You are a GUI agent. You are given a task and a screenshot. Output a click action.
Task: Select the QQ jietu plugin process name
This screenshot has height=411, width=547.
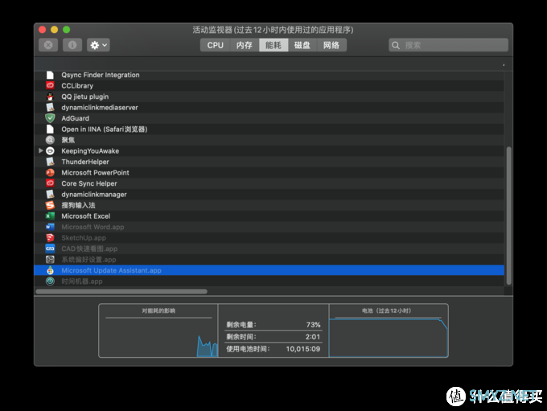click(x=85, y=97)
